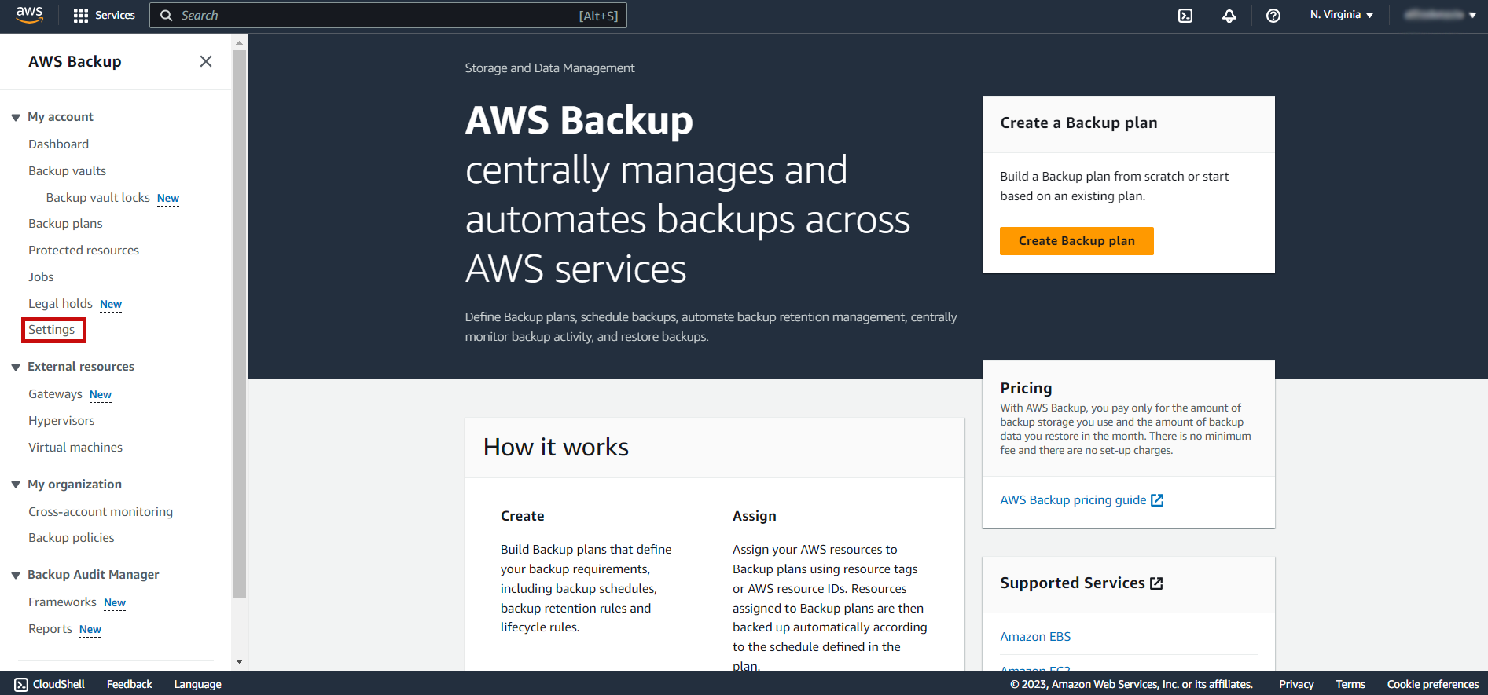Click the New badge beside Gateways
Screen dimensions: 1488x695
(x=101, y=395)
